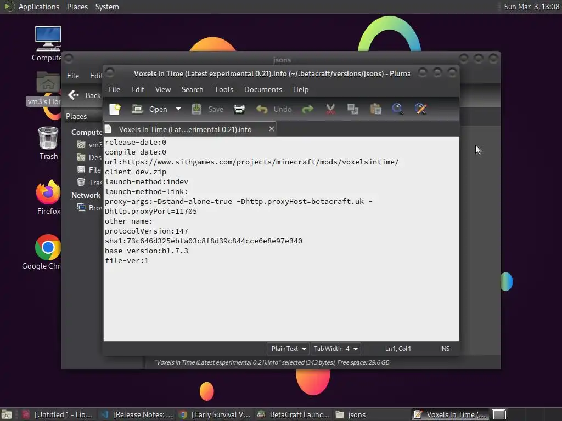The width and height of the screenshot is (562, 421).
Task: Open the Computer desktop icon
Action: pyautogui.click(x=47, y=44)
